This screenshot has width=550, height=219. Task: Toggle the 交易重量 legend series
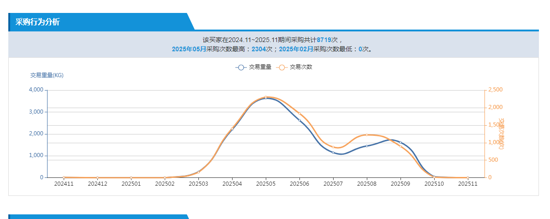pyautogui.click(x=260, y=67)
